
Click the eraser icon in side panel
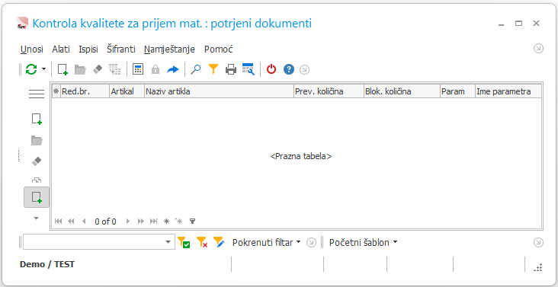(37, 161)
